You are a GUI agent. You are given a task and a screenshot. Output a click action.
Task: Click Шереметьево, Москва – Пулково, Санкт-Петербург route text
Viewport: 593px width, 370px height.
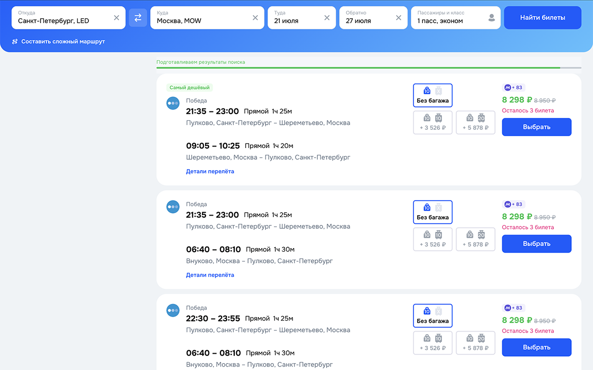coord(268,157)
